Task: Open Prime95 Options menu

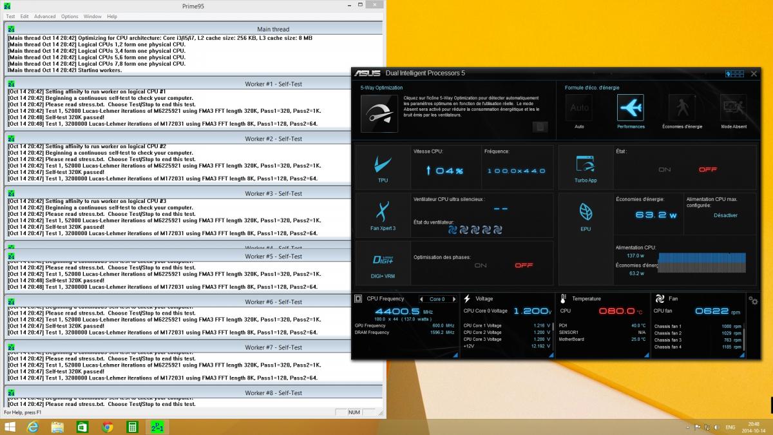Action: coord(70,16)
